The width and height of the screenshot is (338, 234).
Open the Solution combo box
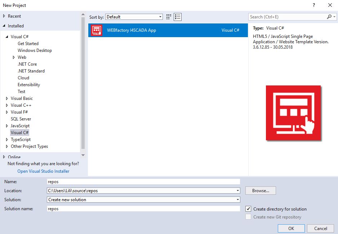(x=143, y=200)
